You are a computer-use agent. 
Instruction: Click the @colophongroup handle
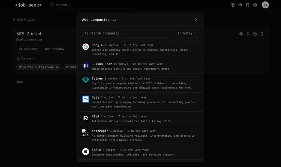[29, 40]
